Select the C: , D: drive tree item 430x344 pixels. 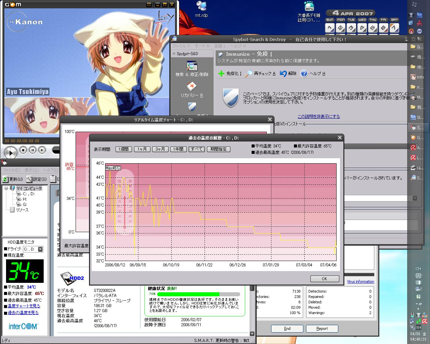29,194
